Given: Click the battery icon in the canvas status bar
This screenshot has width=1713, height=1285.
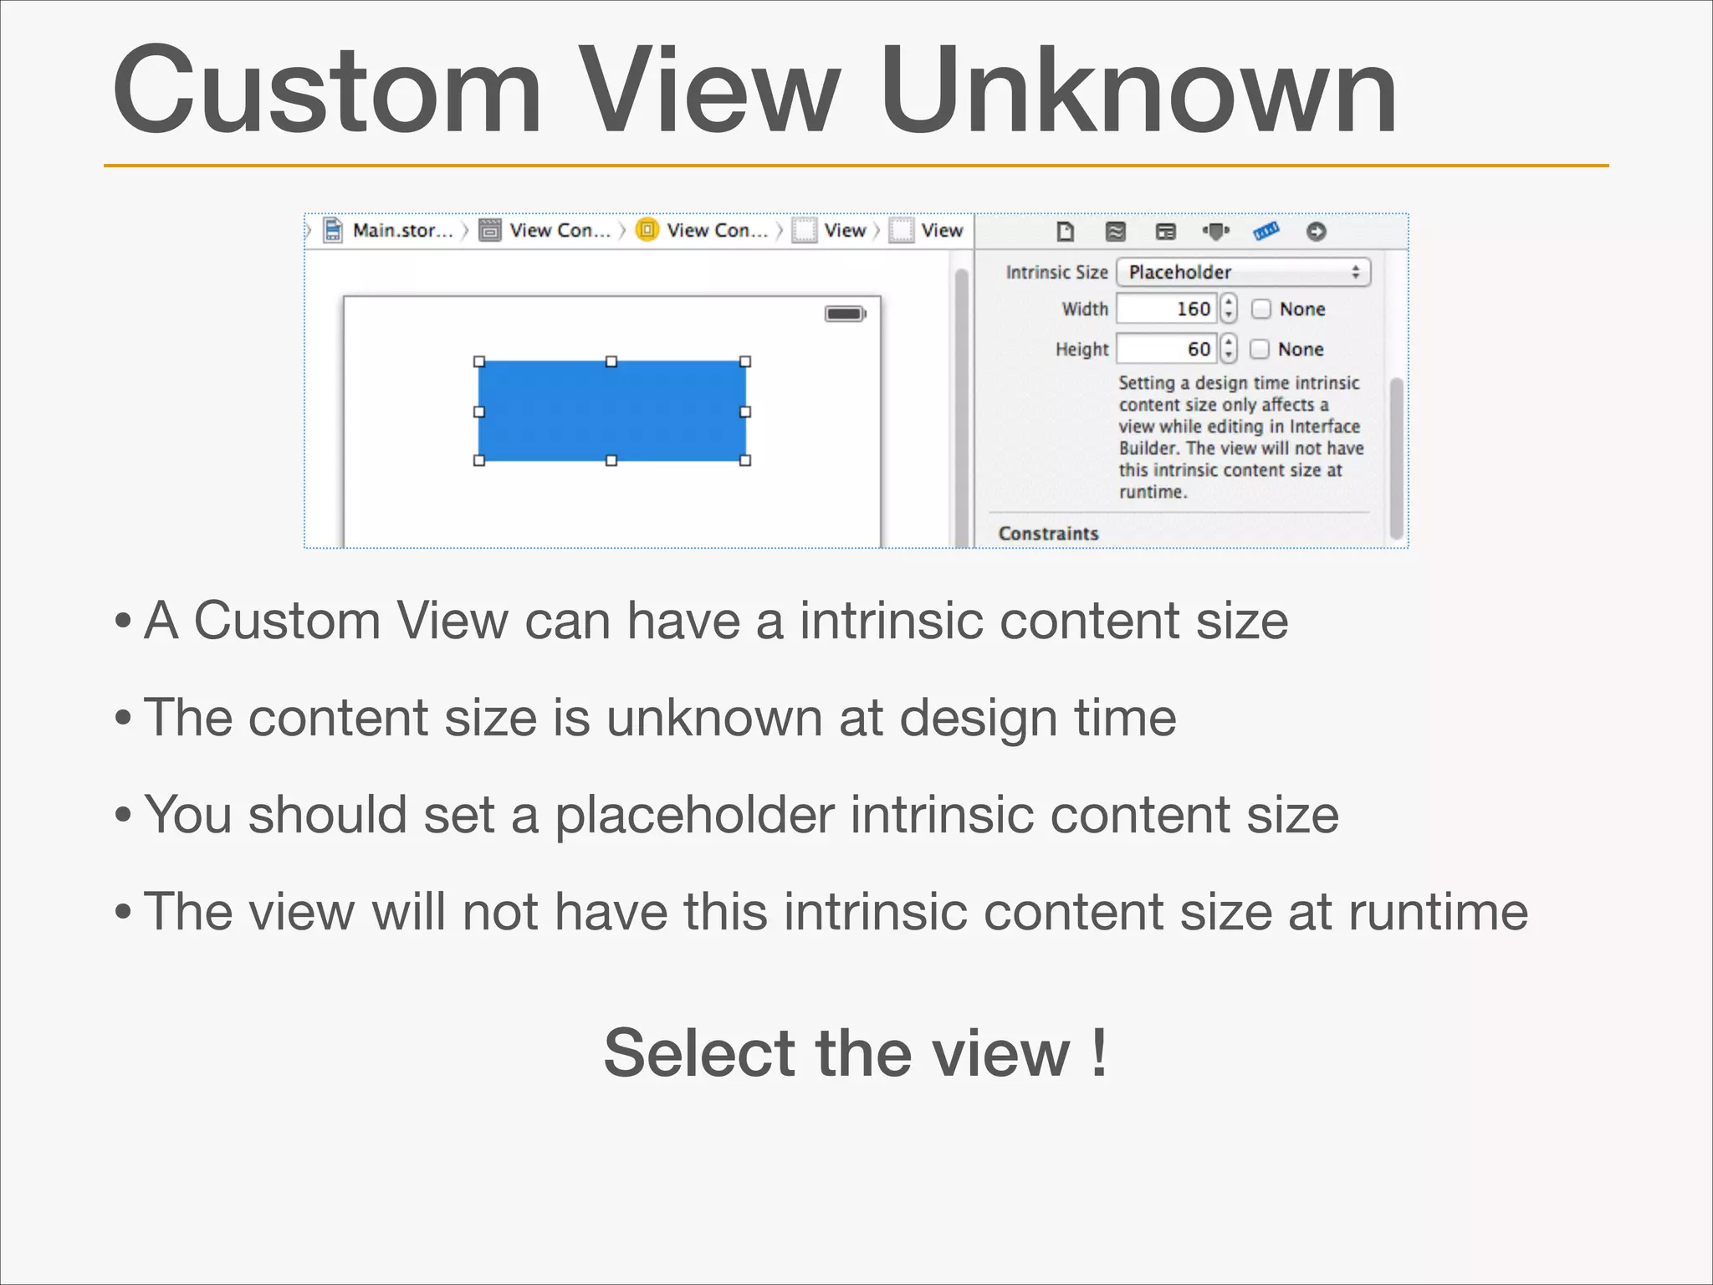Looking at the screenshot, I should click(846, 314).
